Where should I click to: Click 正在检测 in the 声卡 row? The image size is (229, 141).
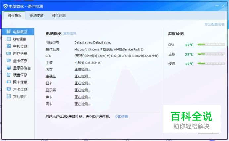(x=83, y=97)
